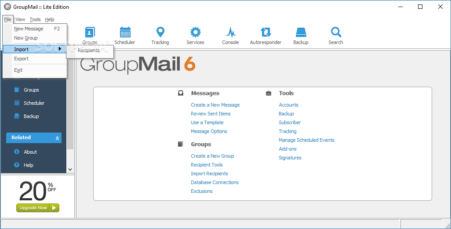This screenshot has height=229, width=451.
Task: Click the Upgrade Now button
Action: pos(38,208)
